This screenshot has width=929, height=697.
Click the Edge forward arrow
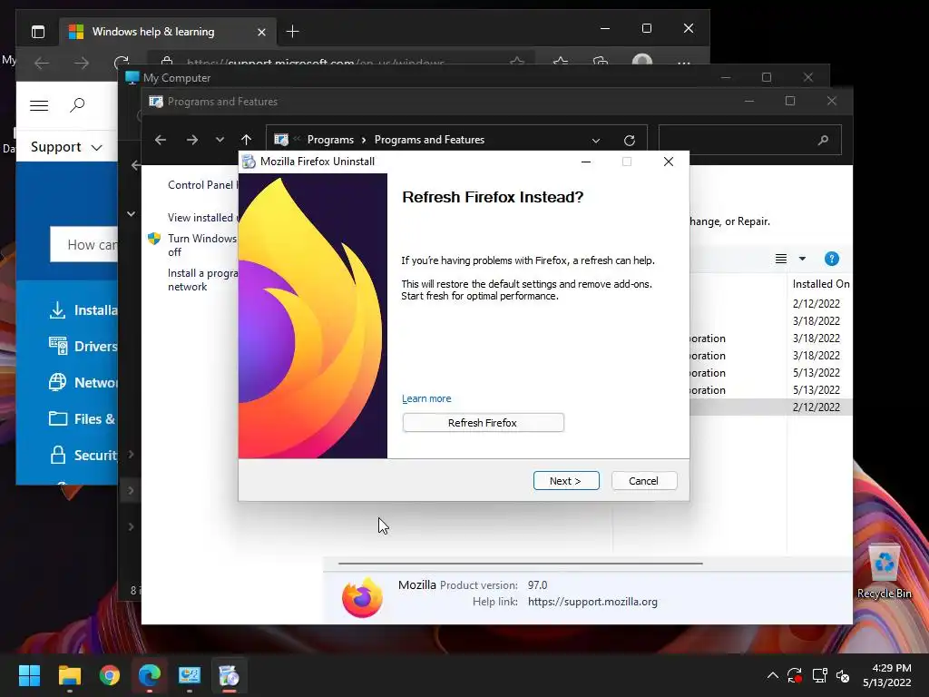tap(82, 63)
